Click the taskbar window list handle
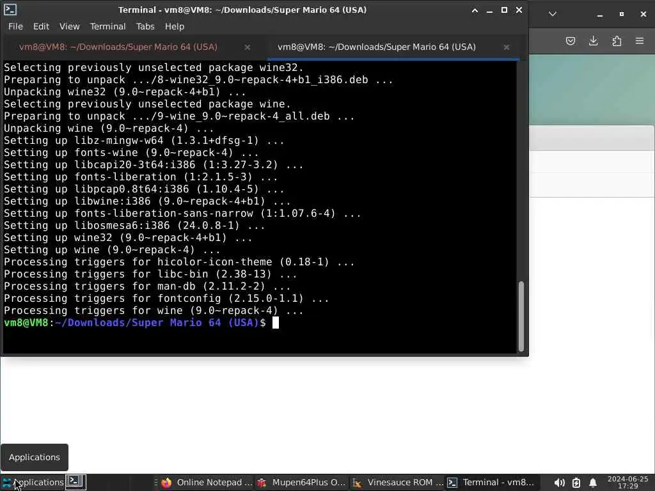 point(156,483)
